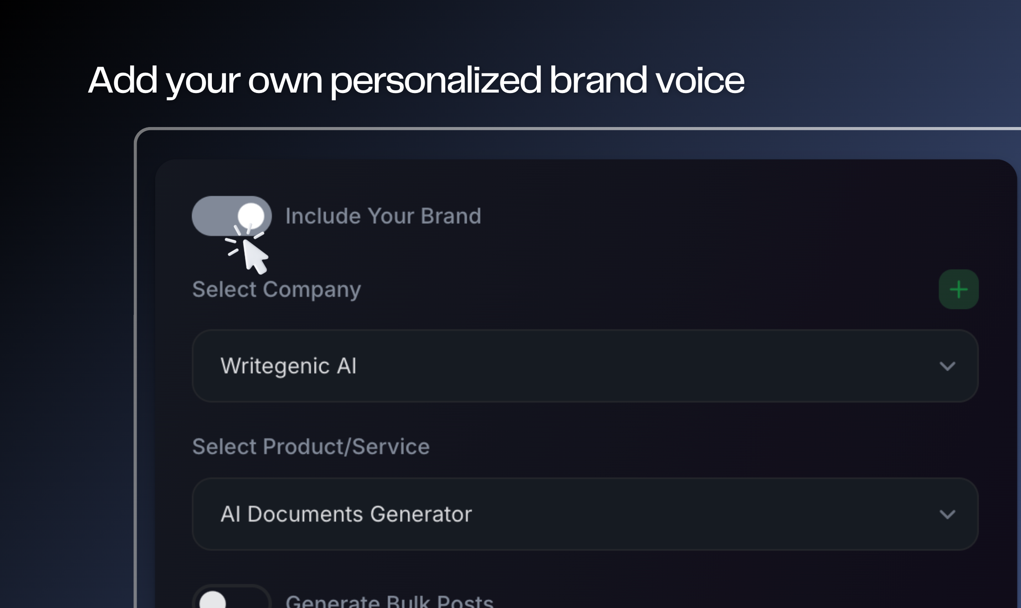The image size is (1021, 608).
Task: Click the 'Add your own personalized brand voice' heading
Action: 416,81
